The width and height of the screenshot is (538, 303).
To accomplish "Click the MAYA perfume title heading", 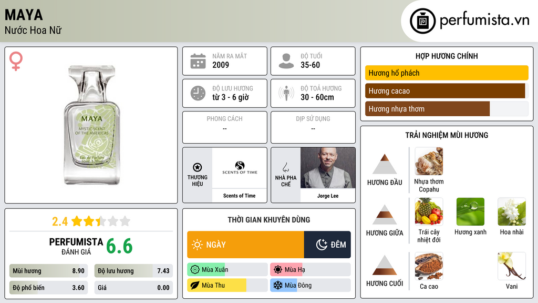I will 24,15.
